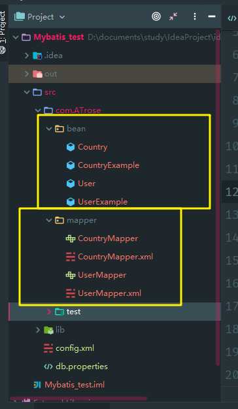
Task: Click the Mybatis_test module folder icon
Action: 26,37
